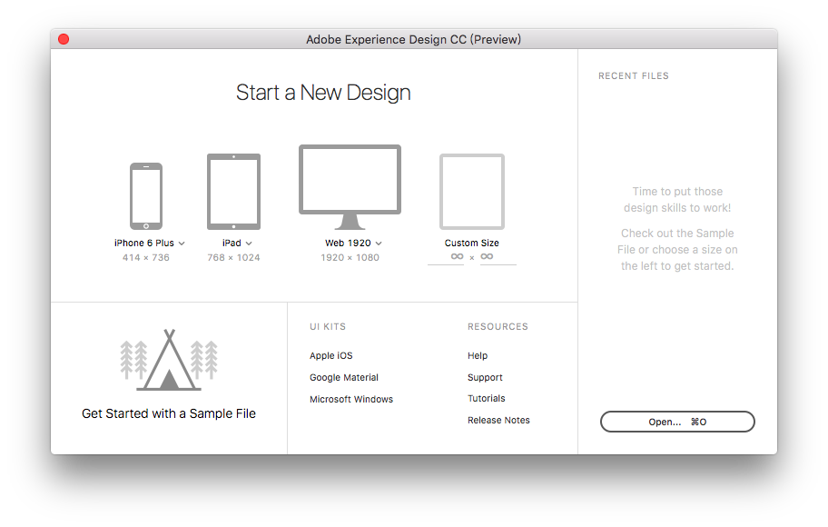828x527 pixels.
Task: Select the iPad artboard icon
Action: [233, 191]
